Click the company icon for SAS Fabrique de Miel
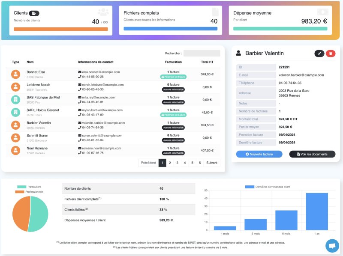343x256 pixels. coord(15,100)
